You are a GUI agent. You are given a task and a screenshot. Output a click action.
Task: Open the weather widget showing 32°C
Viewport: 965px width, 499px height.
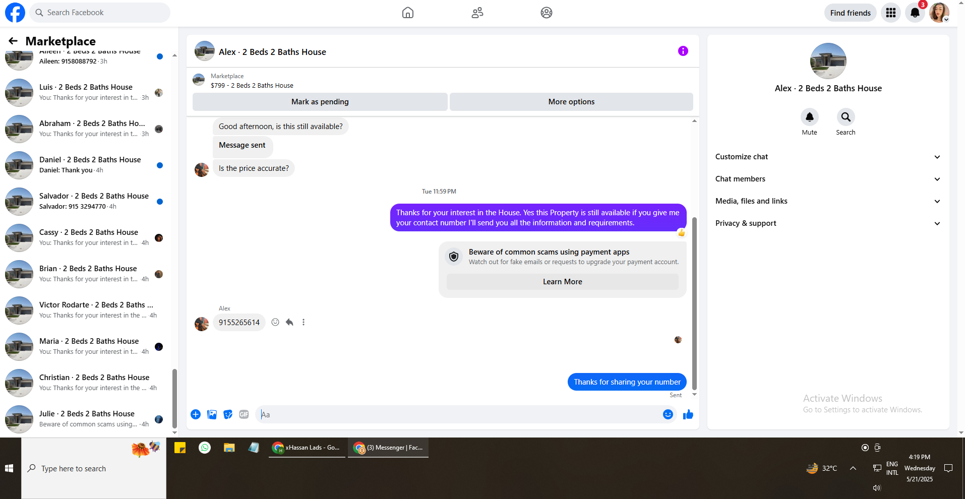point(822,468)
